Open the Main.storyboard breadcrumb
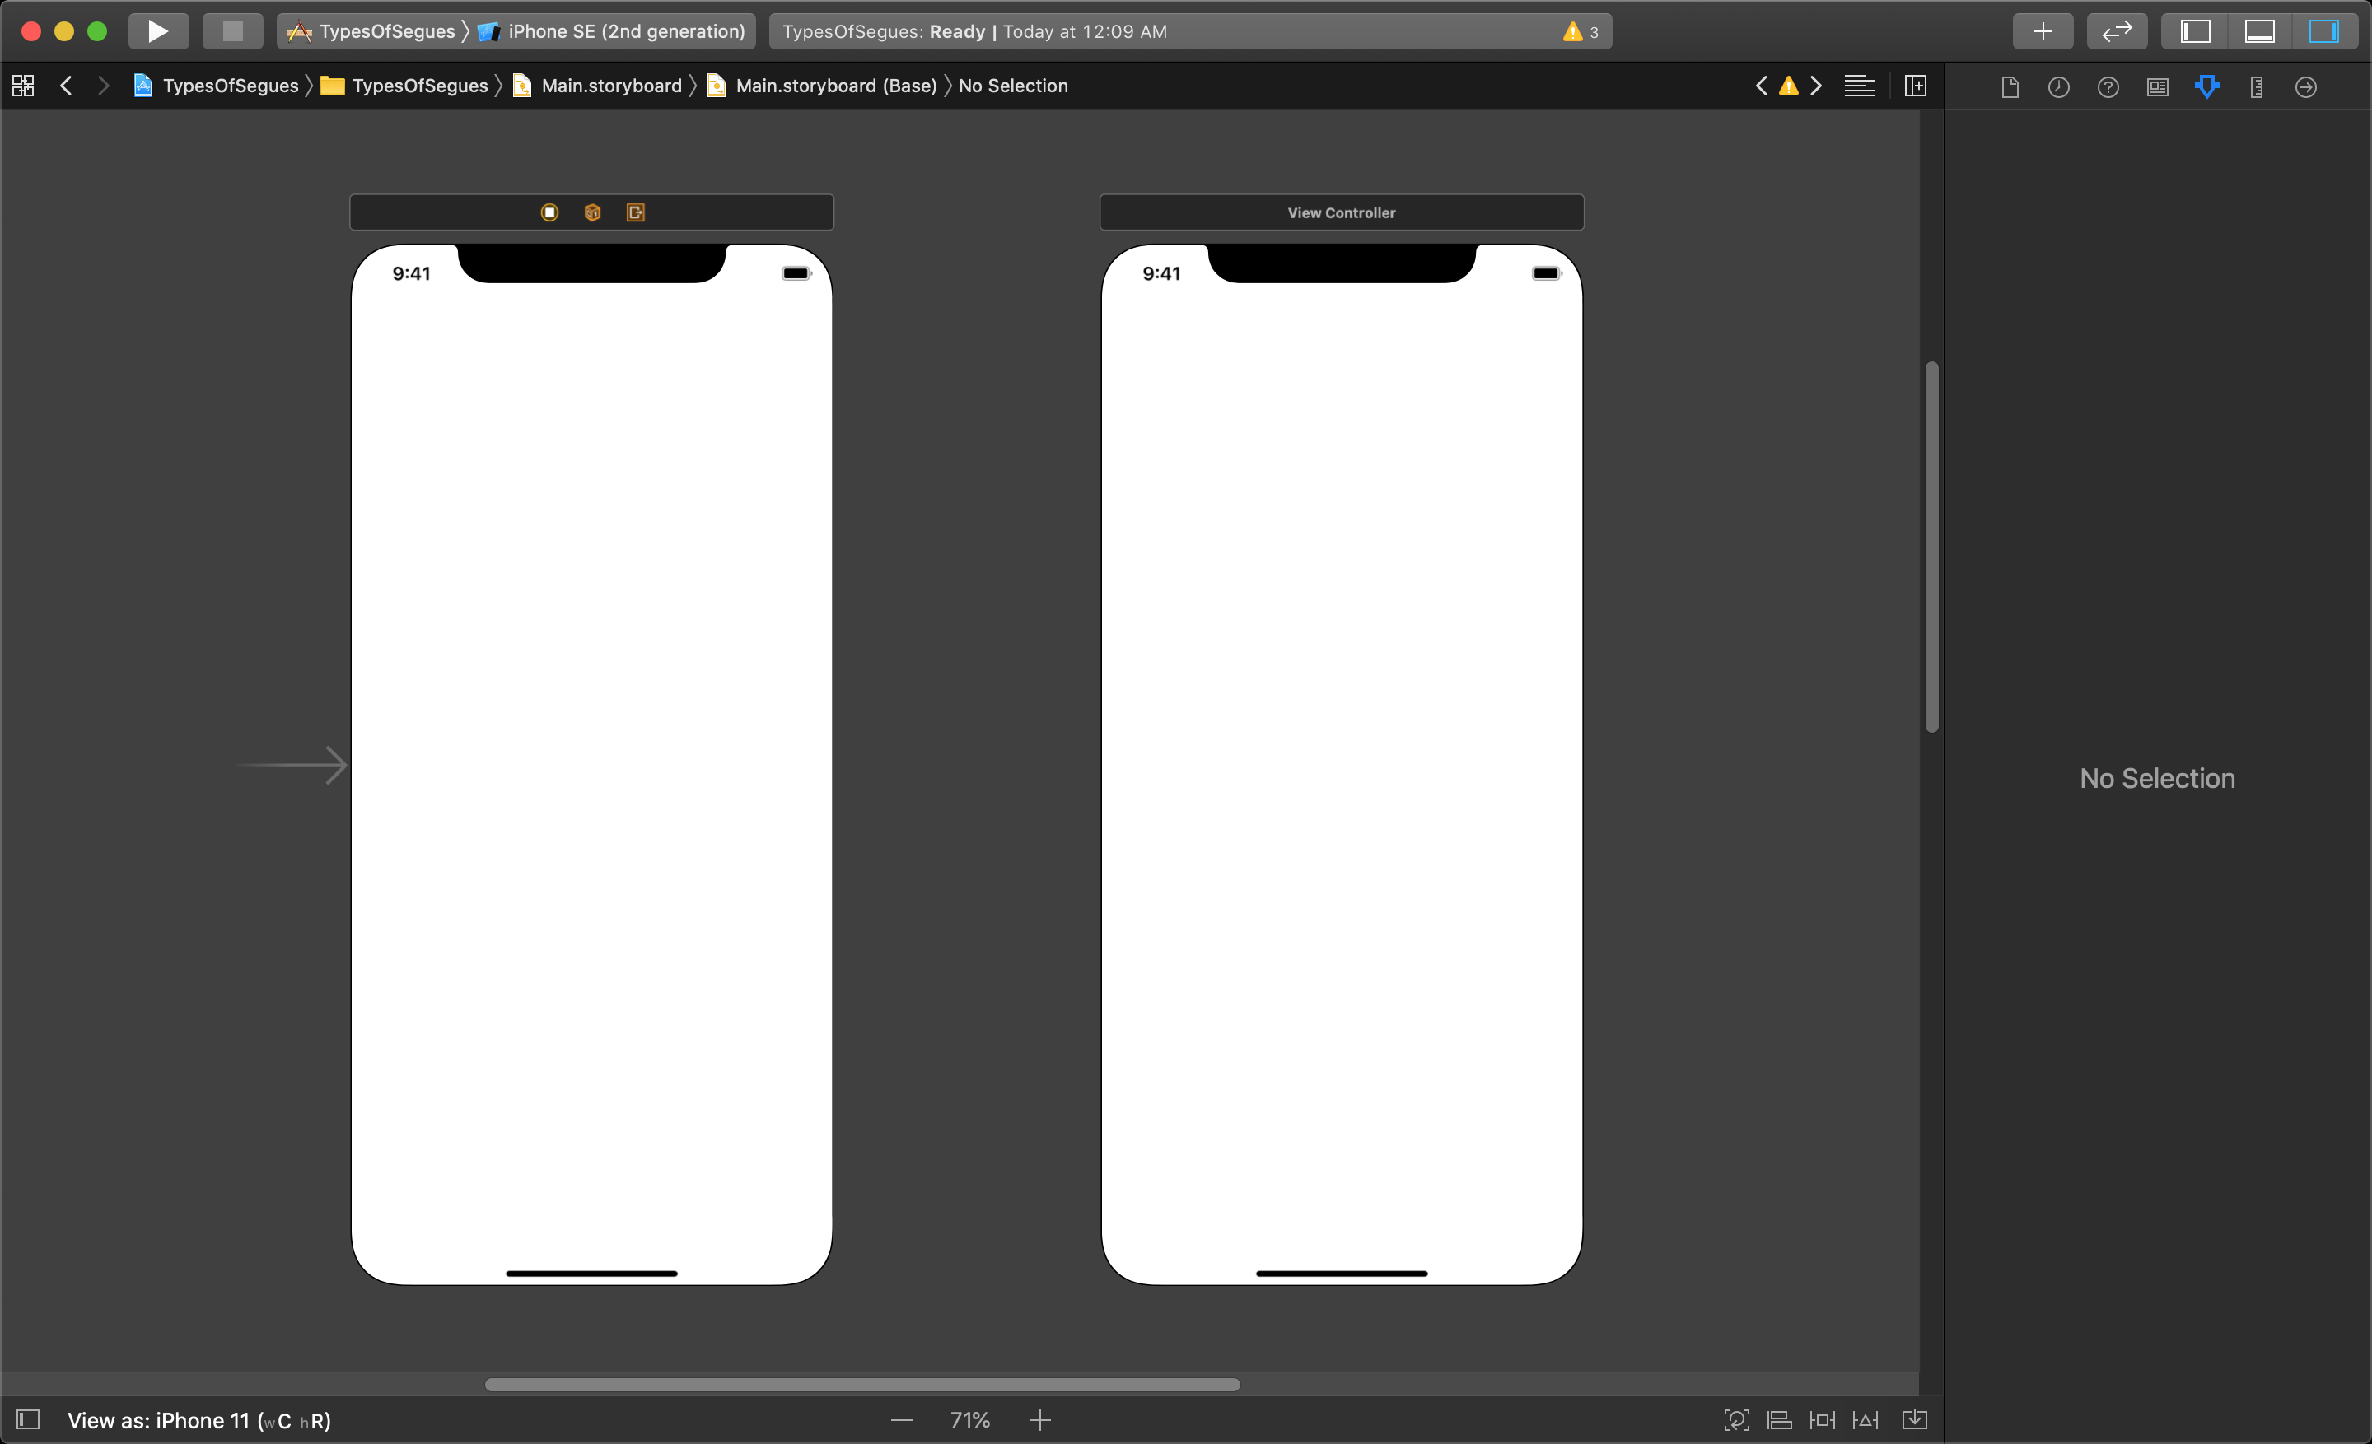2372x1444 pixels. pyautogui.click(x=597, y=86)
